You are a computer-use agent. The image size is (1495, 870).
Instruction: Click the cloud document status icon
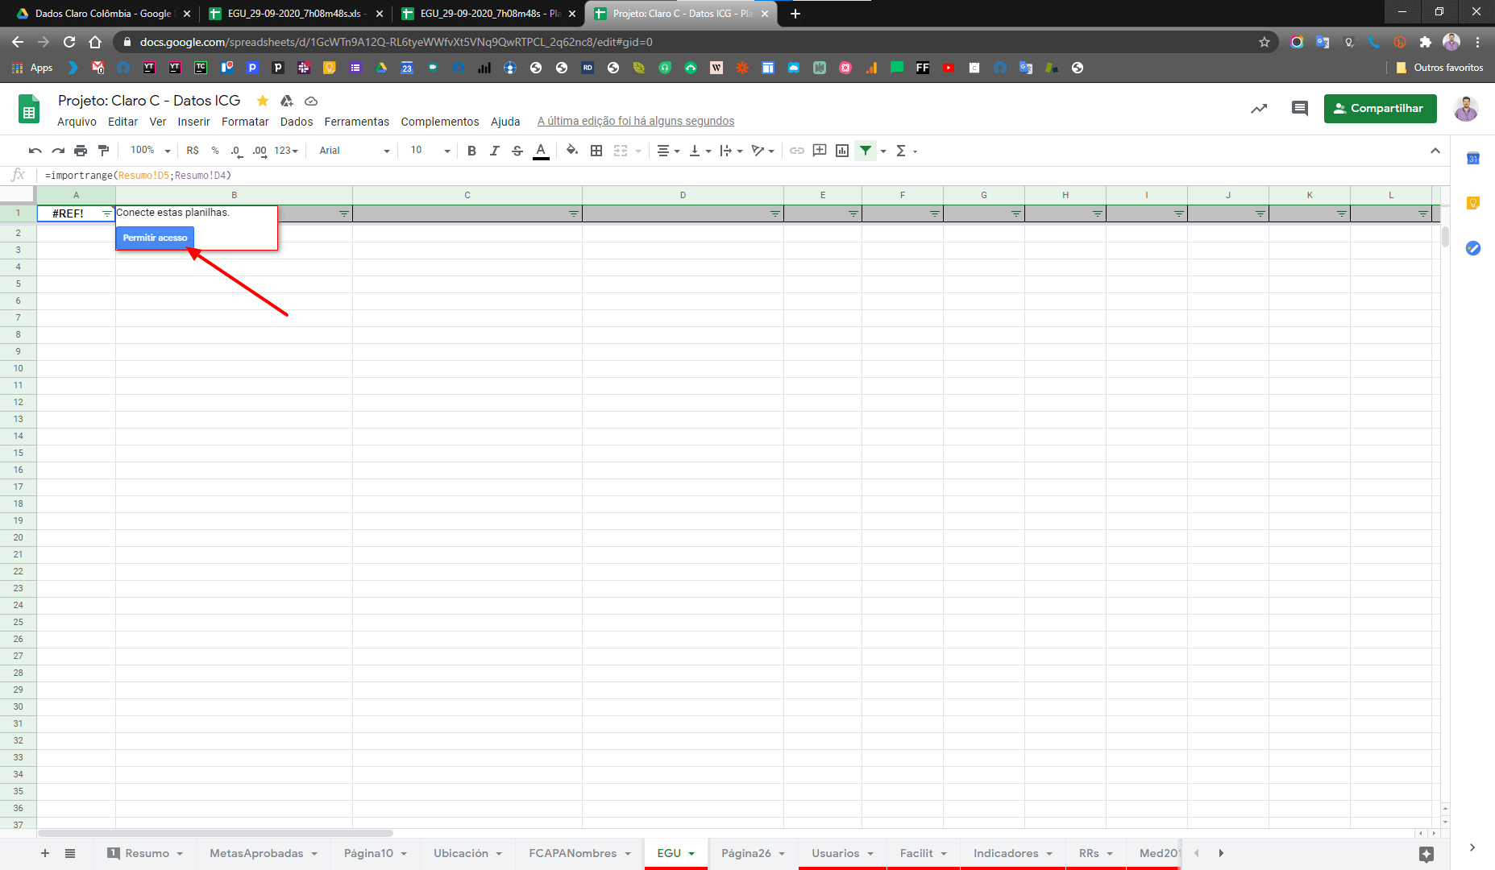click(x=311, y=101)
